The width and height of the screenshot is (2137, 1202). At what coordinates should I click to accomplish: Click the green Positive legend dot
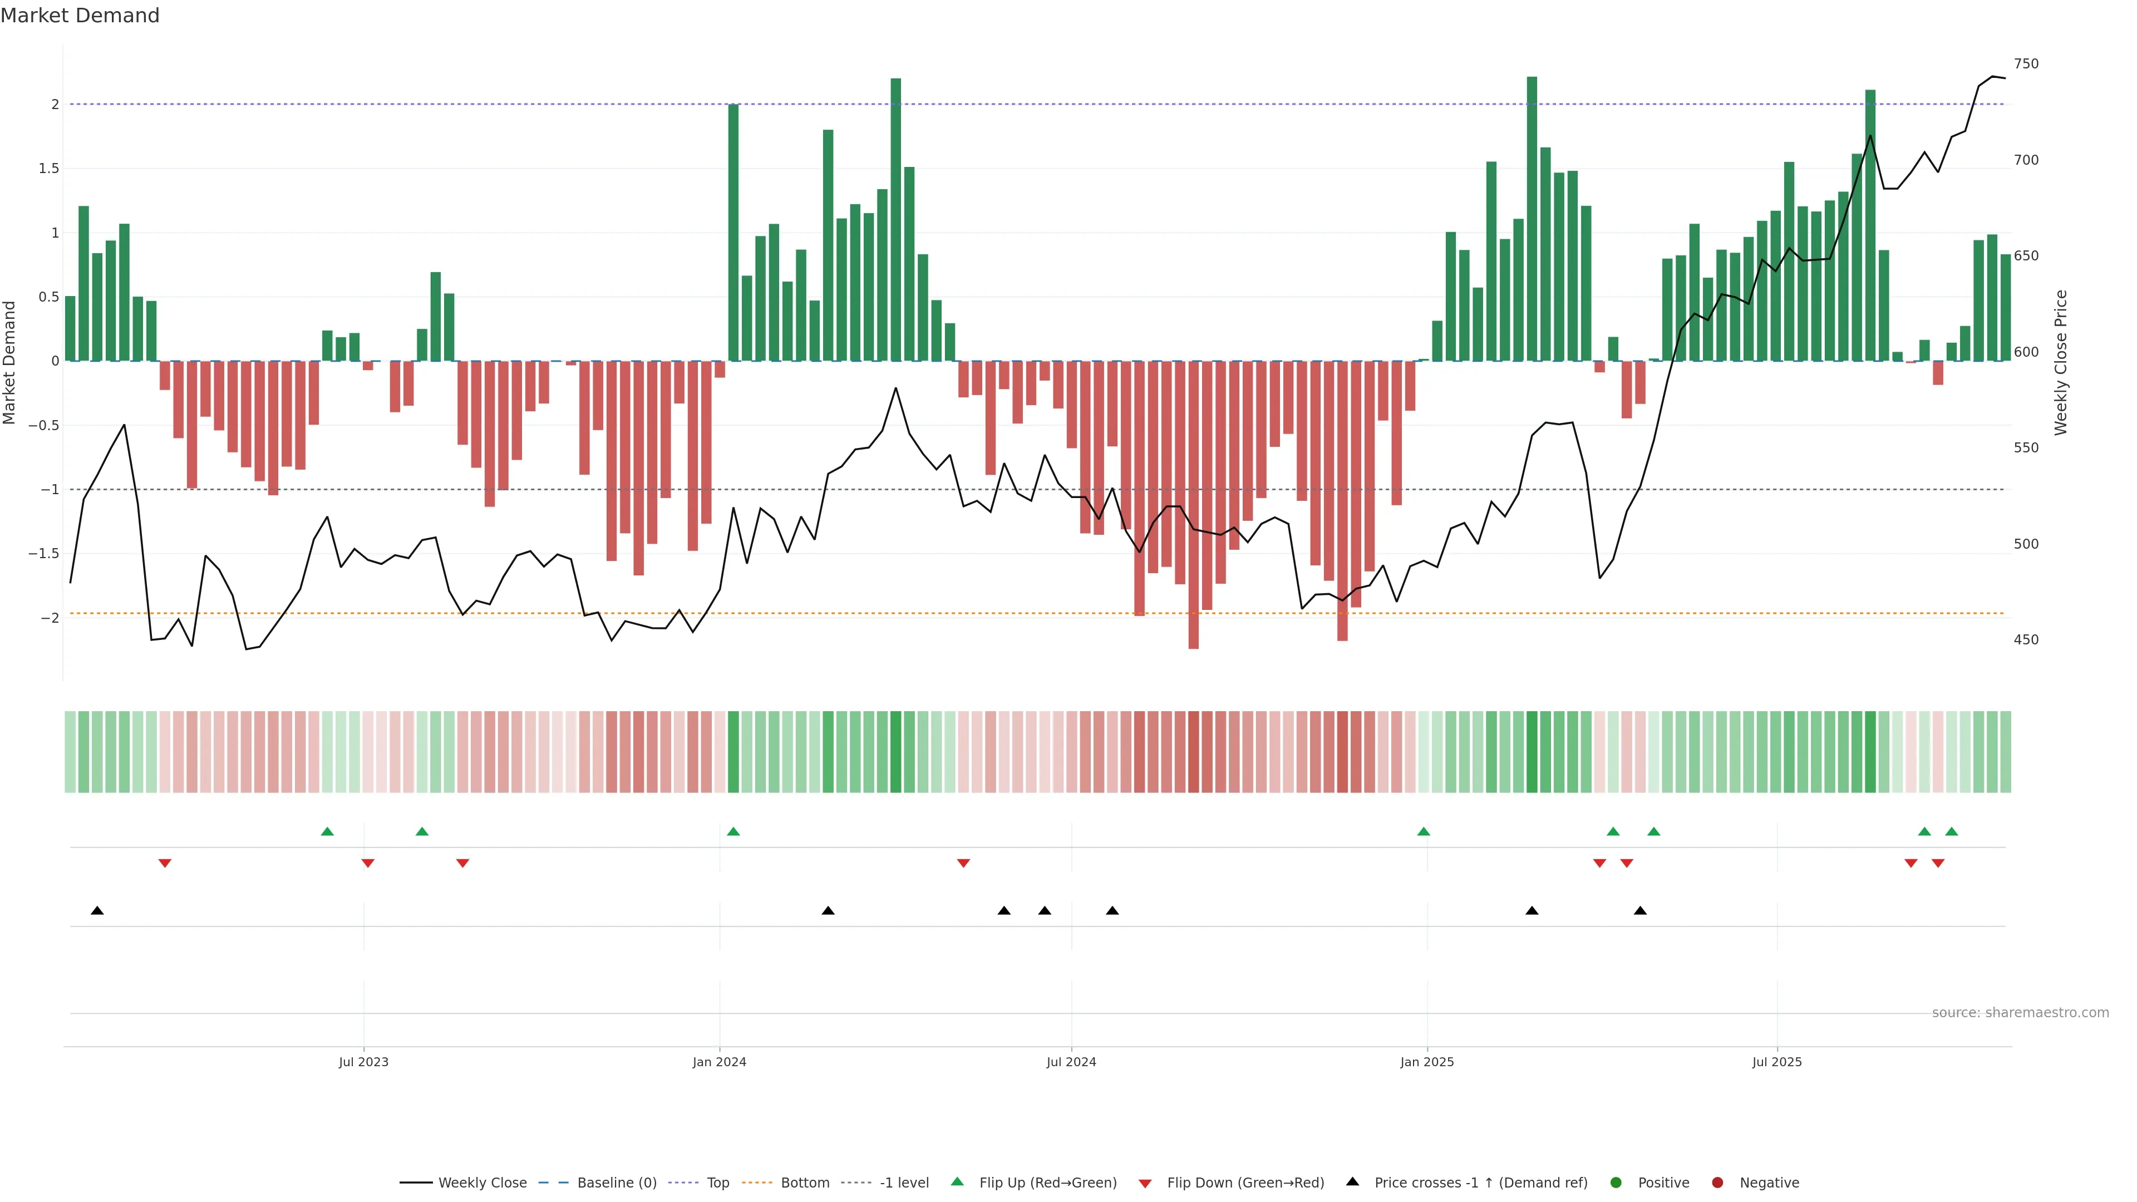(x=1615, y=1183)
